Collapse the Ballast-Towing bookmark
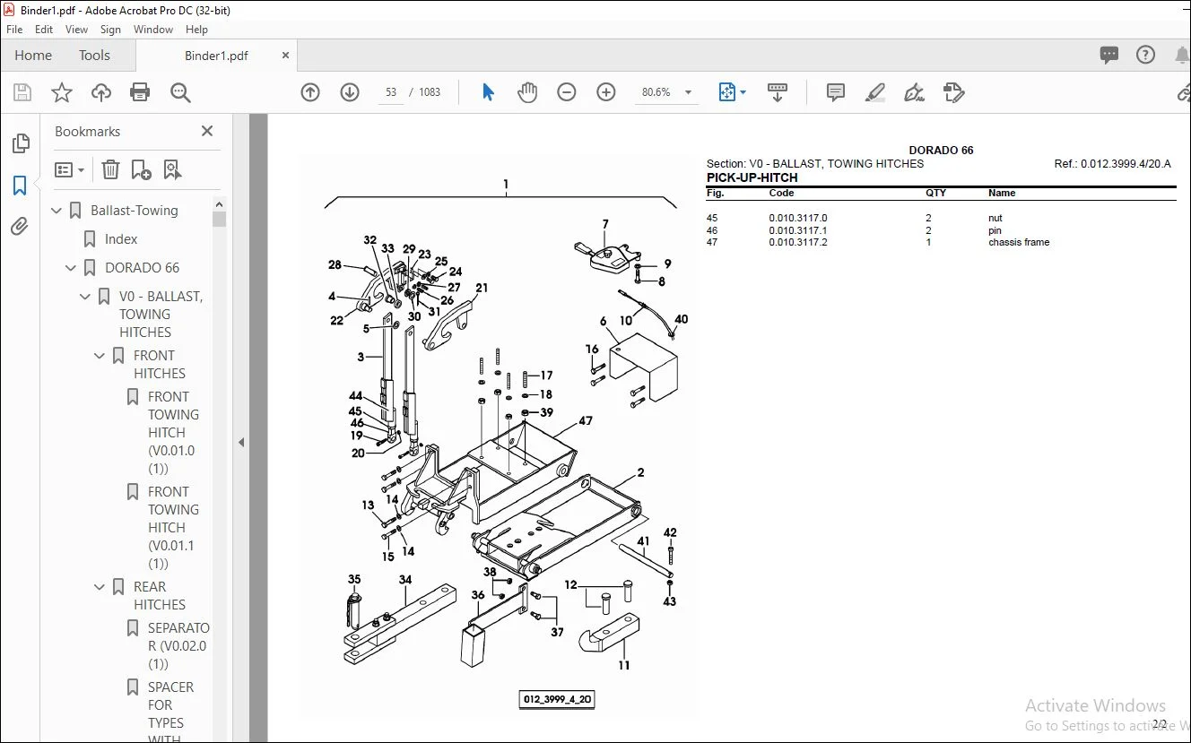 click(57, 211)
